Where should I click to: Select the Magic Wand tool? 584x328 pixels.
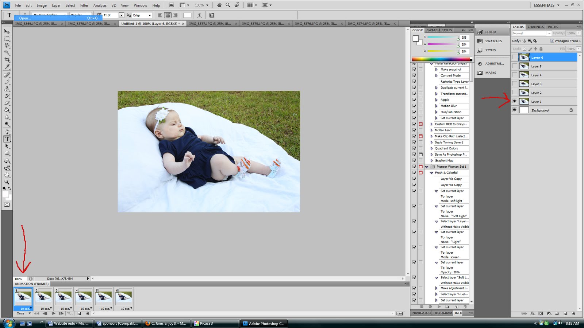(7, 53)
